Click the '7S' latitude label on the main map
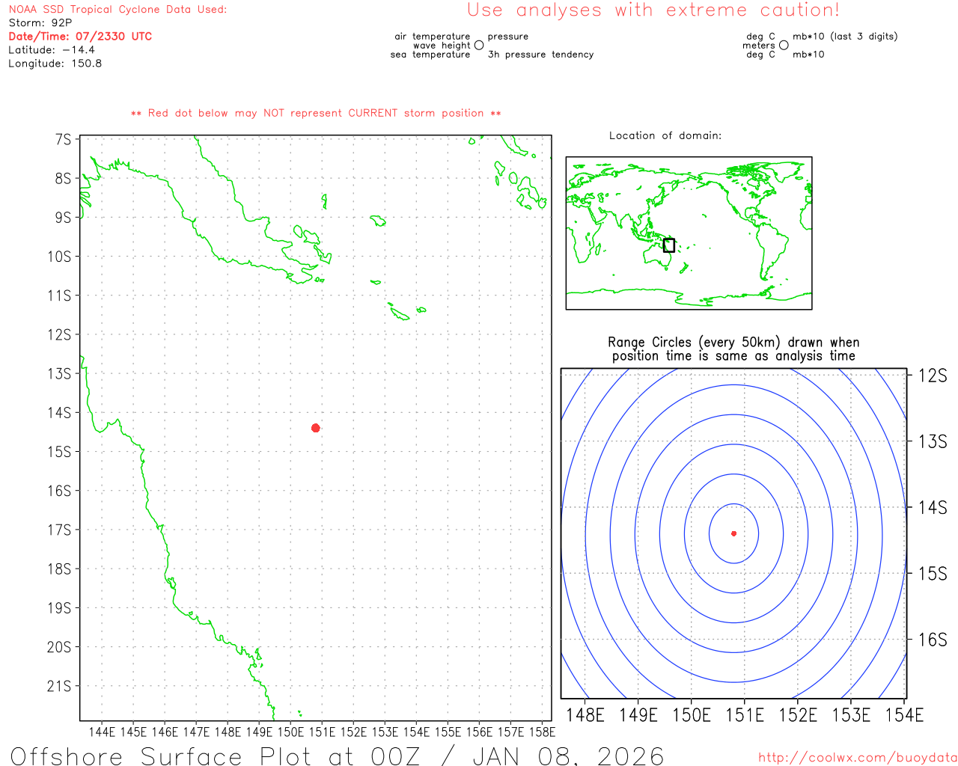 pyautogui.click(x=64, y=140)
